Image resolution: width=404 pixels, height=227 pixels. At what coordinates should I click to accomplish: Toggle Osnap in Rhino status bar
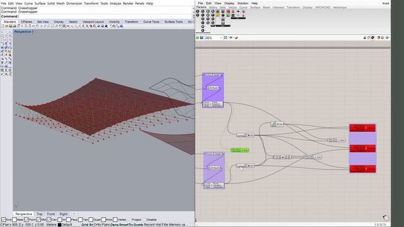[114, 224]
